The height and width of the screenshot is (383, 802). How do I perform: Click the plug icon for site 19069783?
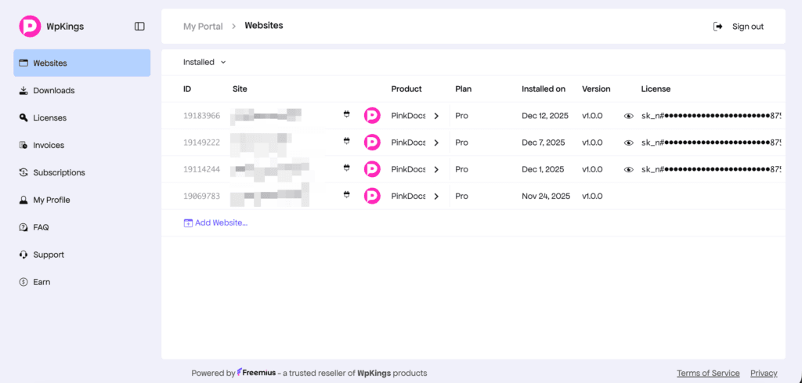click(x=346, y=196)
